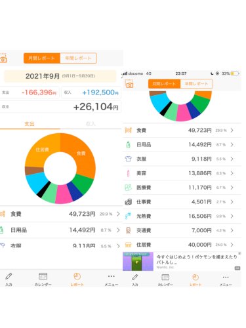
Task: Tap the レポート icon on right screen
Action: [195, 277]
